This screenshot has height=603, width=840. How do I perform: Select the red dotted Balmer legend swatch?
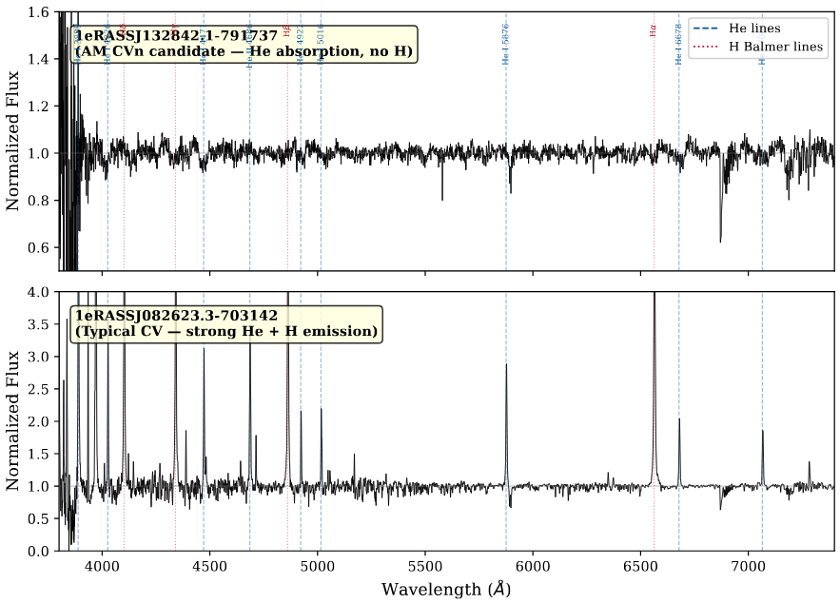[709, 47]
